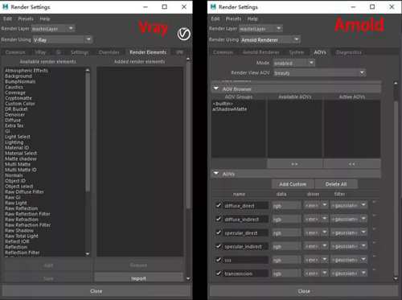Image resolution: width=402 pixels, height=300 pixels.
Task: Click the Arnold AOV panel vertical scrollbar
Action: 396,179
